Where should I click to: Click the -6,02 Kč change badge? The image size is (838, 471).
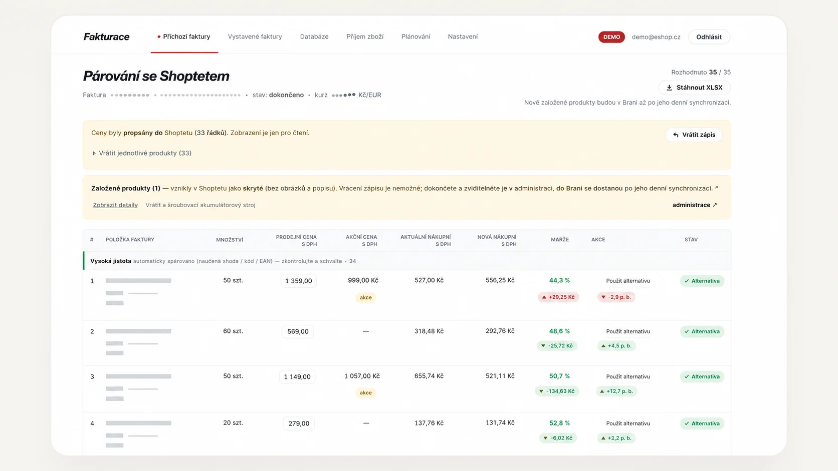(558, 438)
